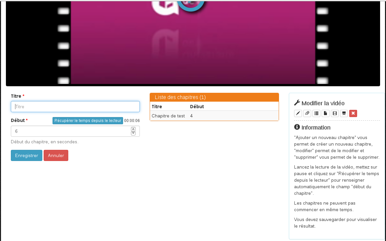Click the Information circle icon
The width and height of the screenshot is (386, 241).
(297, 127)
